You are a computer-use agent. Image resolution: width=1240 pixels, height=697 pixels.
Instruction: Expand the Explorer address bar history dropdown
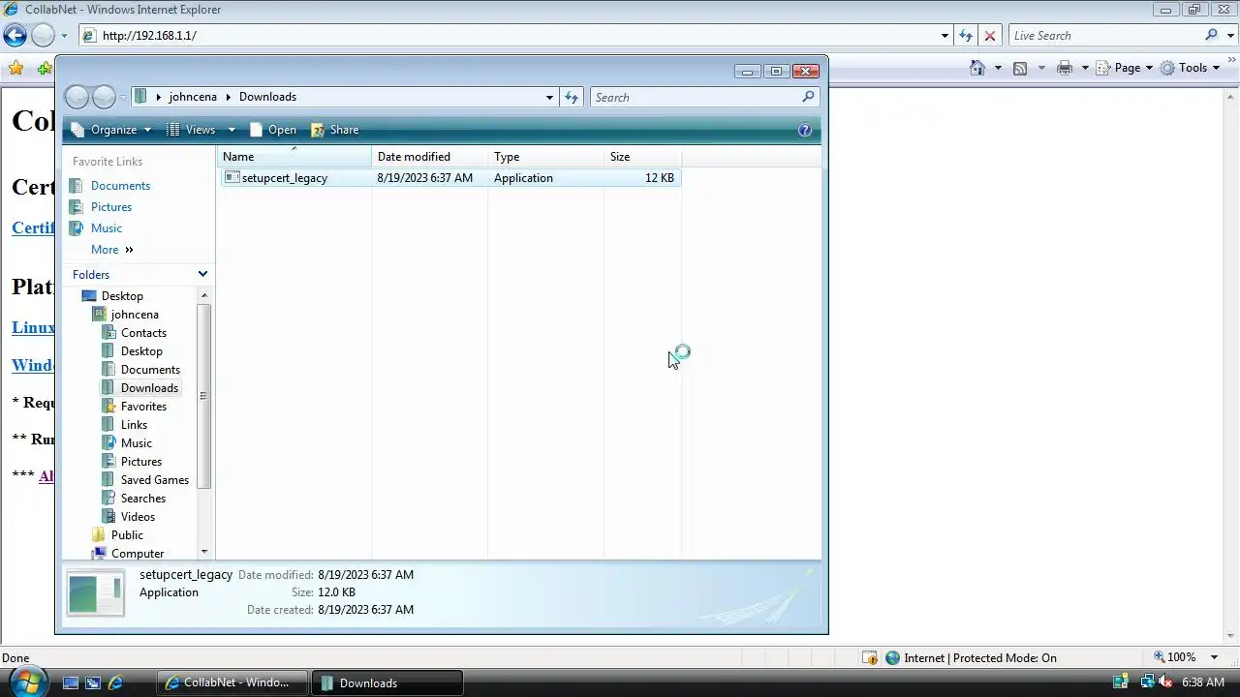tap(549, 97)
